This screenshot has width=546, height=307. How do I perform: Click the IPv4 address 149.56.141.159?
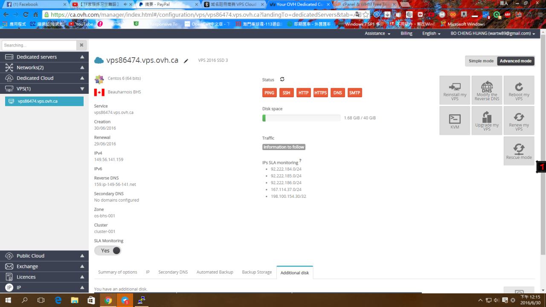[109, 159]
